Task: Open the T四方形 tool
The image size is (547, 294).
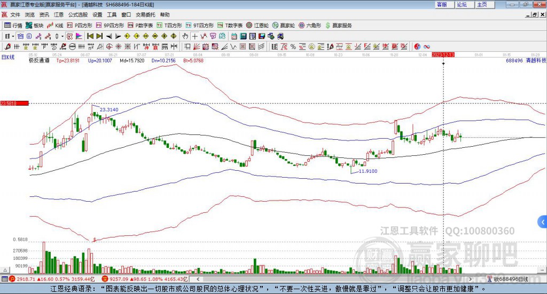Action: (x=169, y=26)
